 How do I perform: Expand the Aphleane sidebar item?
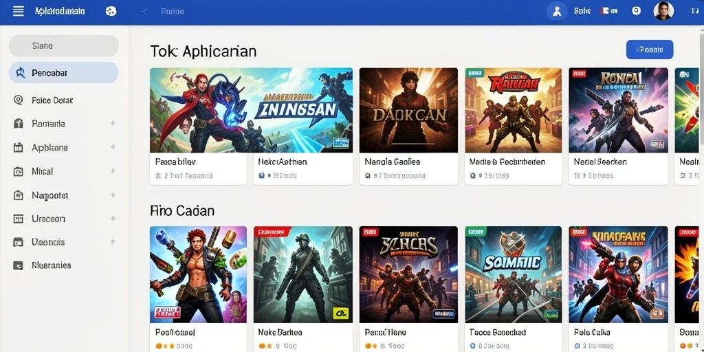[x=113, y=147]
